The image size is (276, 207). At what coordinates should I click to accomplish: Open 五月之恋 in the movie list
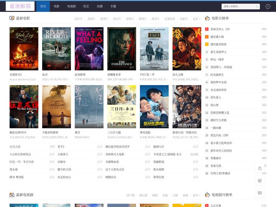click(x=15, y=146)
